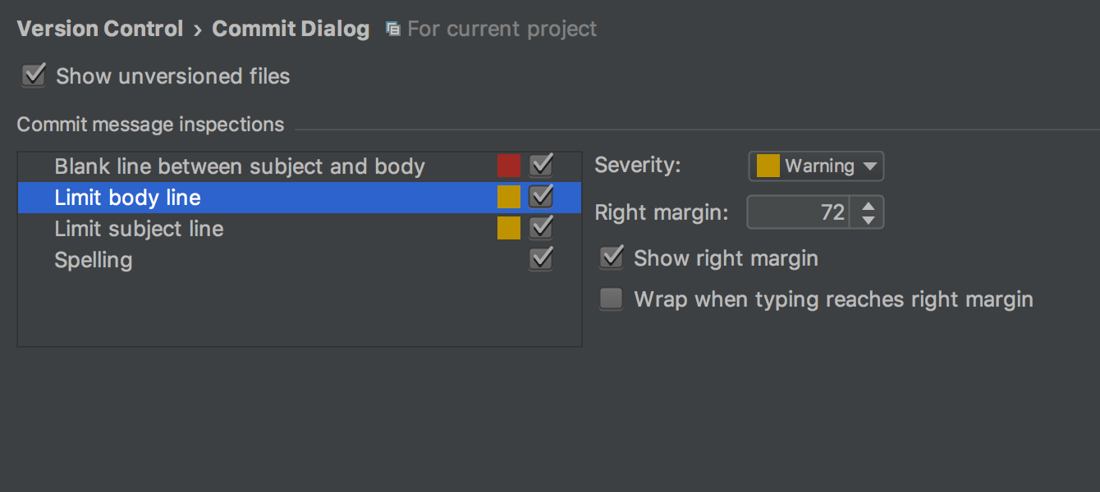Toggle 'Show unversioned files'

click(x=33, y=75)
